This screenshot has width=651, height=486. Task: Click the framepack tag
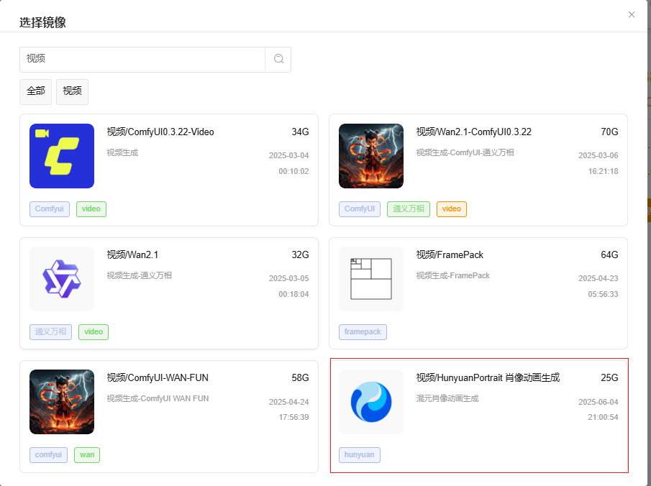point(363,331)
